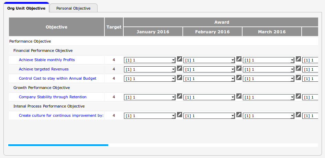This screenshot has width=325, height=158.
Task: Open Achieve Stable monthly Profits link
Action: click(47, 60)
